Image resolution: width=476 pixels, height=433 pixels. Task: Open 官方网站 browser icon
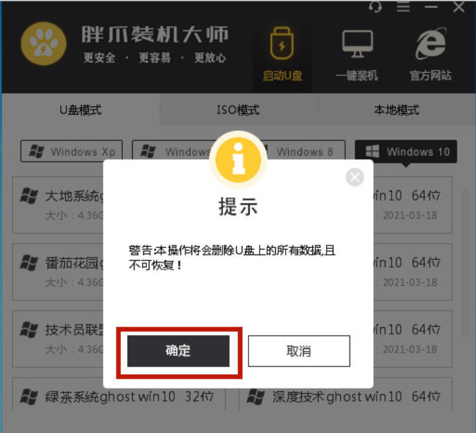click(x=431, y=44)
